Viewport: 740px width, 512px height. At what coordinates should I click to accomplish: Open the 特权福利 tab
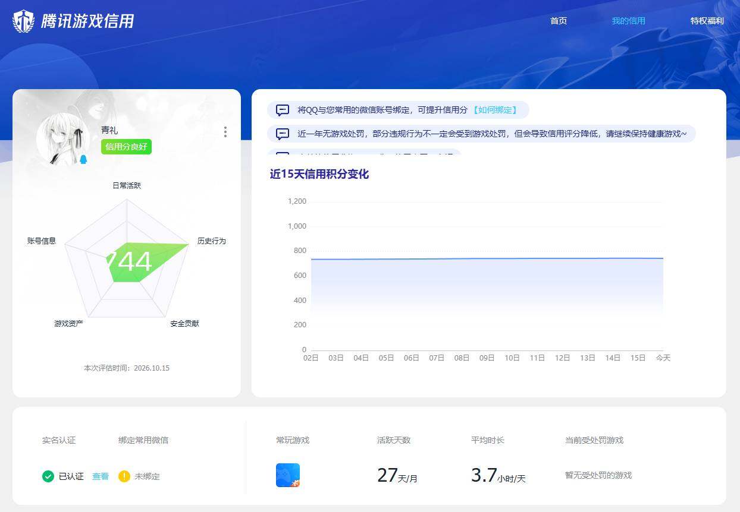[x=707, y=21]
